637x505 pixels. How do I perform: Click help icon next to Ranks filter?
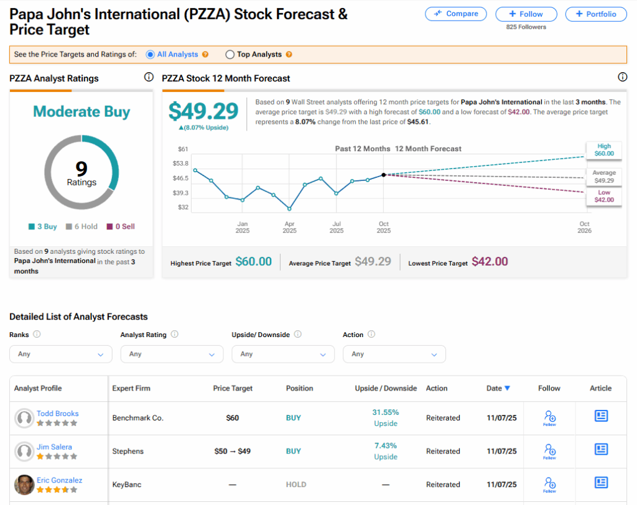[x=37, y=335]
